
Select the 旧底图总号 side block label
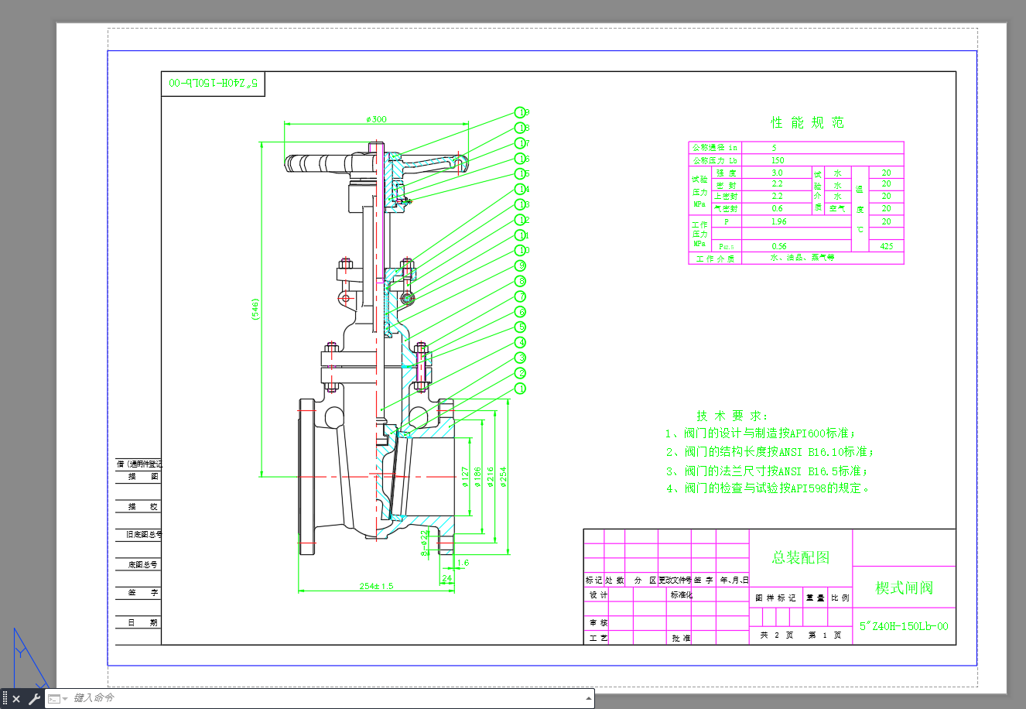tap(143, 534)
